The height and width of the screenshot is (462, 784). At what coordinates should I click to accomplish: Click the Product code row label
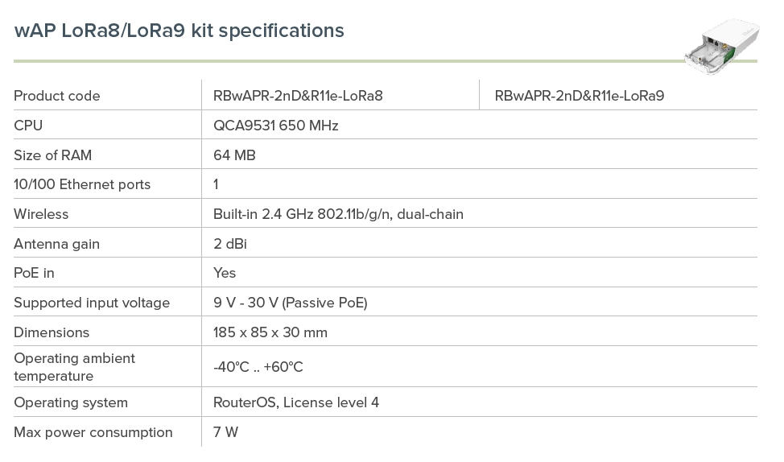pyautogui.click(x=57, y=96)
